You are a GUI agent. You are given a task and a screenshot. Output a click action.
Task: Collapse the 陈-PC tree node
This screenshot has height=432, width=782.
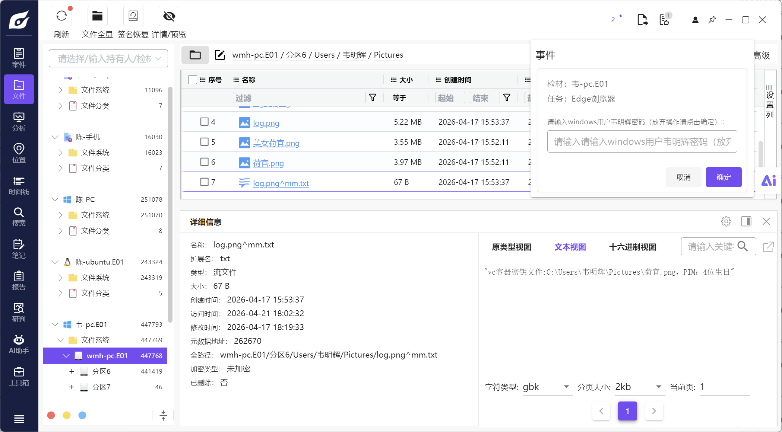(x=55, y=199)
